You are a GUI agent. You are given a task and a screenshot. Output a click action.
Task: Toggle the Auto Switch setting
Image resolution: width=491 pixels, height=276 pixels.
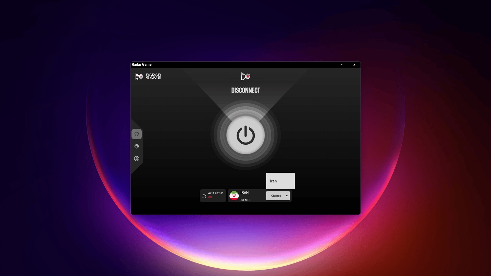(215, 193)
